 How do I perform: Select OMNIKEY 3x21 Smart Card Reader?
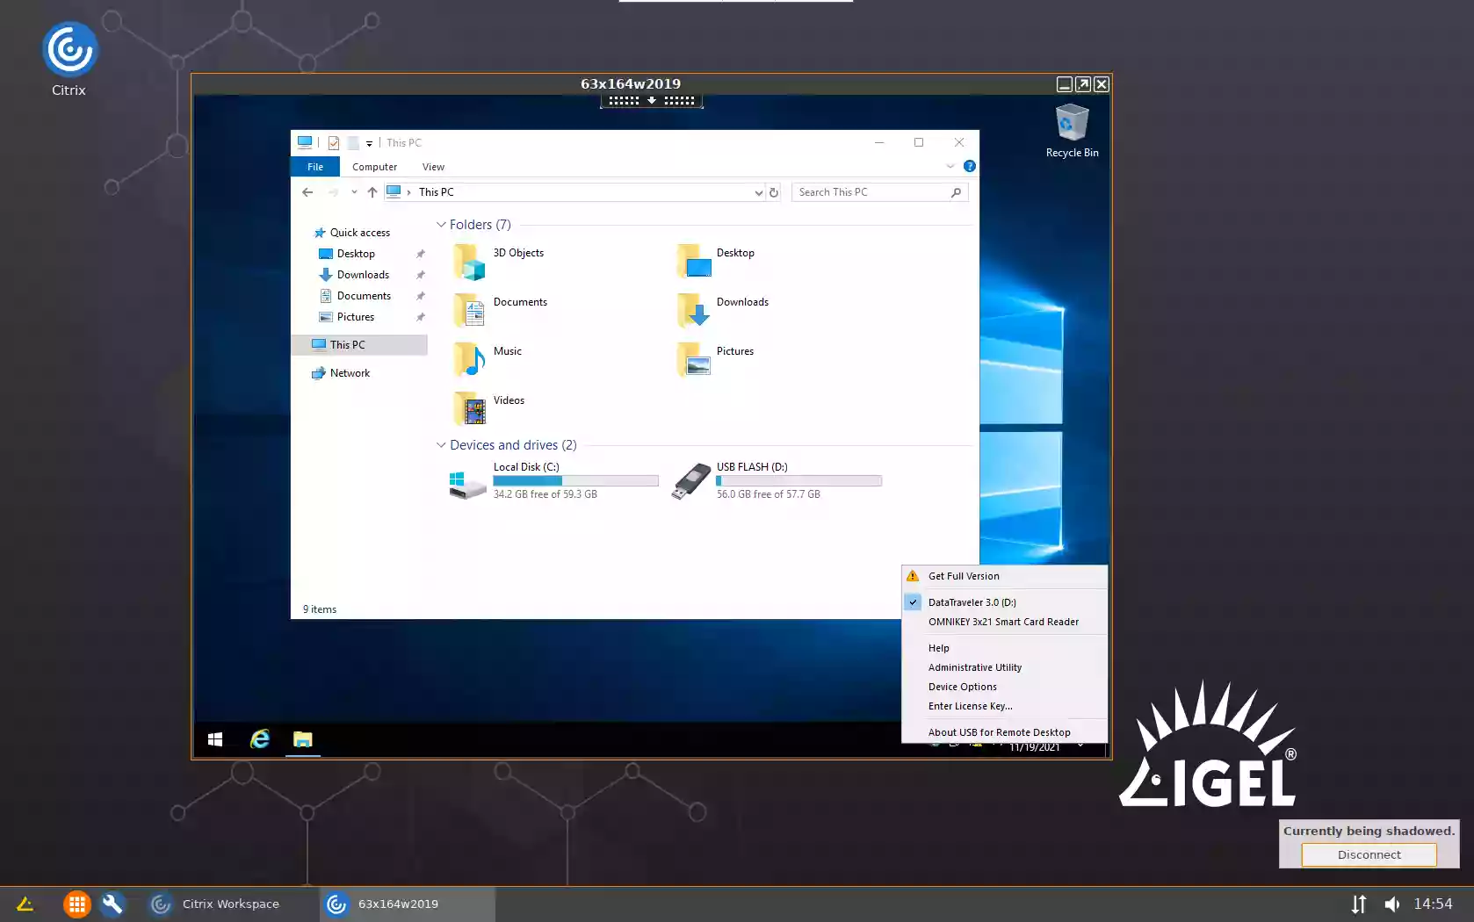point(1005,622)
